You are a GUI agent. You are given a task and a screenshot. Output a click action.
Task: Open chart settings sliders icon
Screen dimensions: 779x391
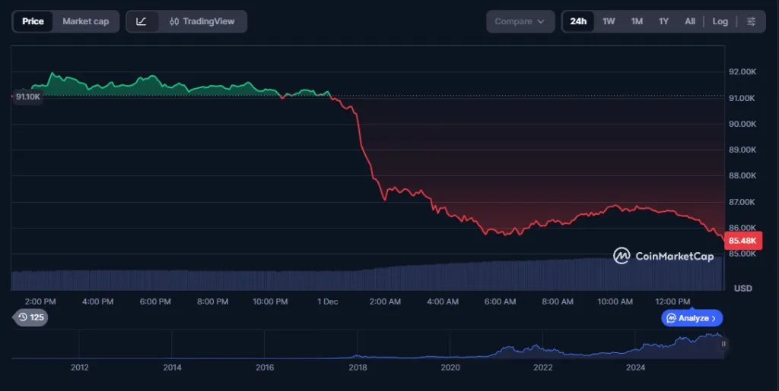[751, 21]
